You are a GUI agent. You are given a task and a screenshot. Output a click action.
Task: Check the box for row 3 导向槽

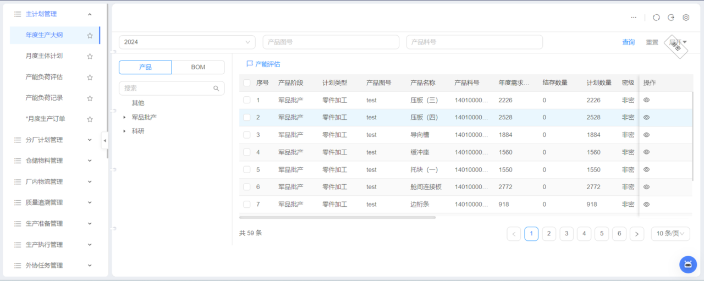click(247, 135)
